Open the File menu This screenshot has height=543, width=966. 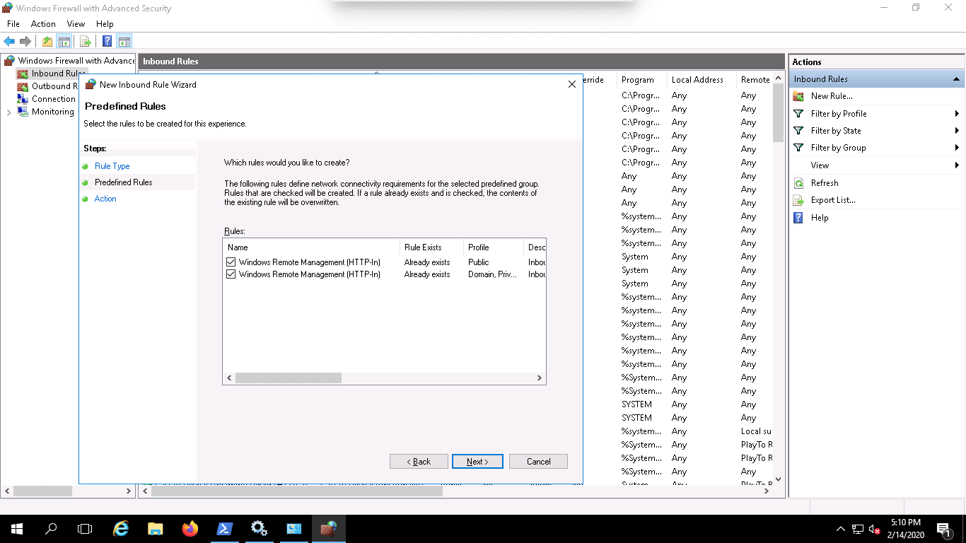[13, 24]
